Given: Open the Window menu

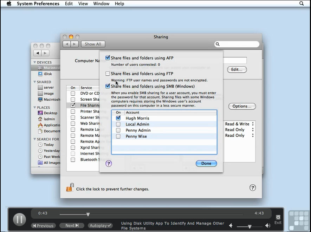Looking at the screenshot, I should click(101, 4).
